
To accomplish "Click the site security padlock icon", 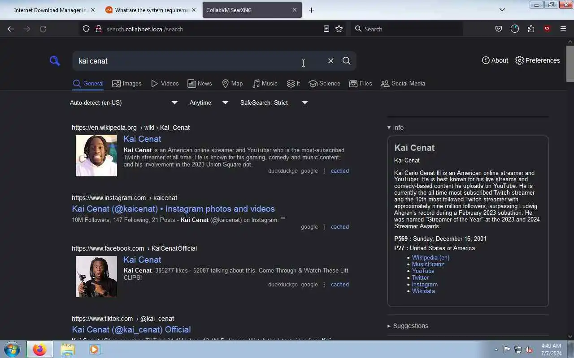I will tap(99, 29).
